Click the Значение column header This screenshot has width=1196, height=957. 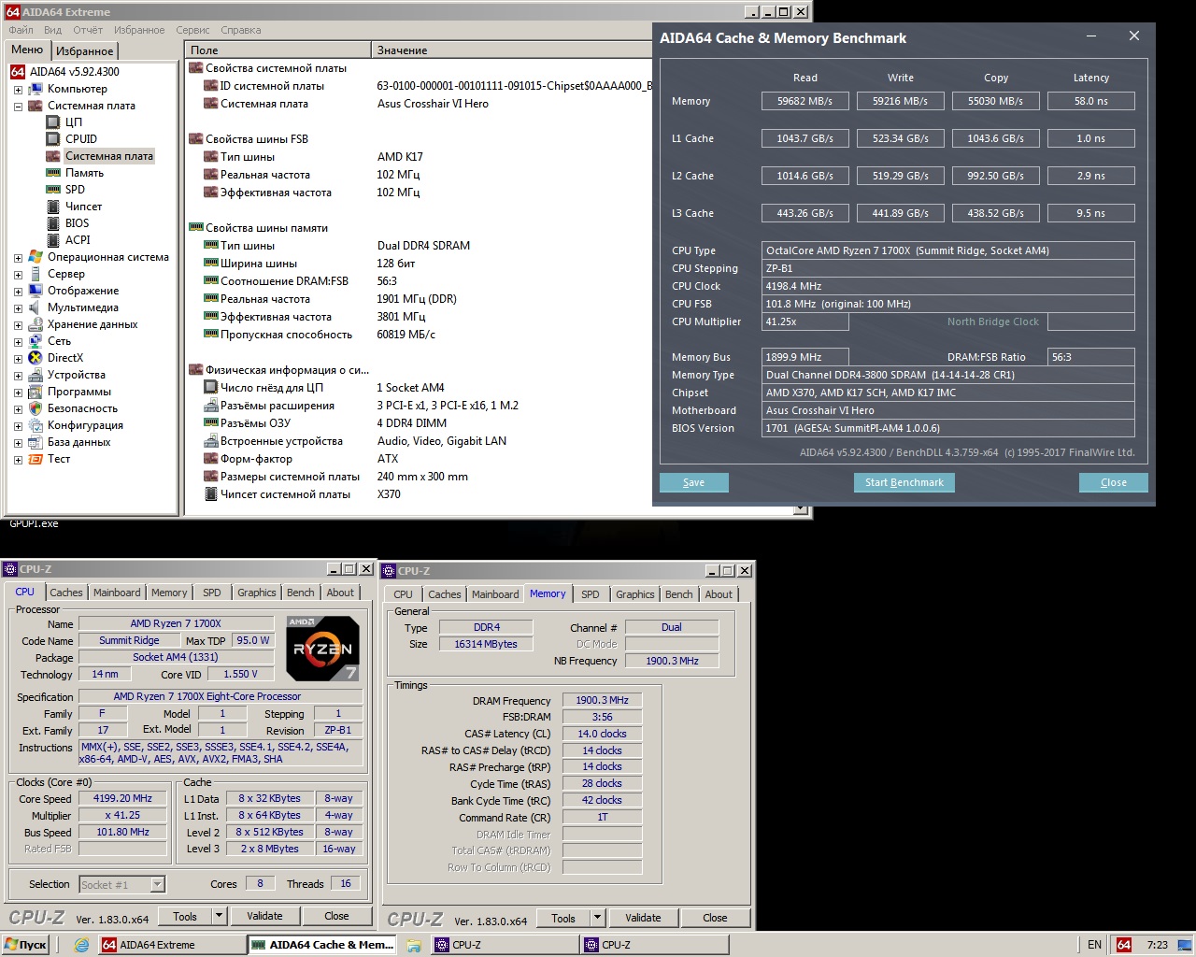point(512,50)
